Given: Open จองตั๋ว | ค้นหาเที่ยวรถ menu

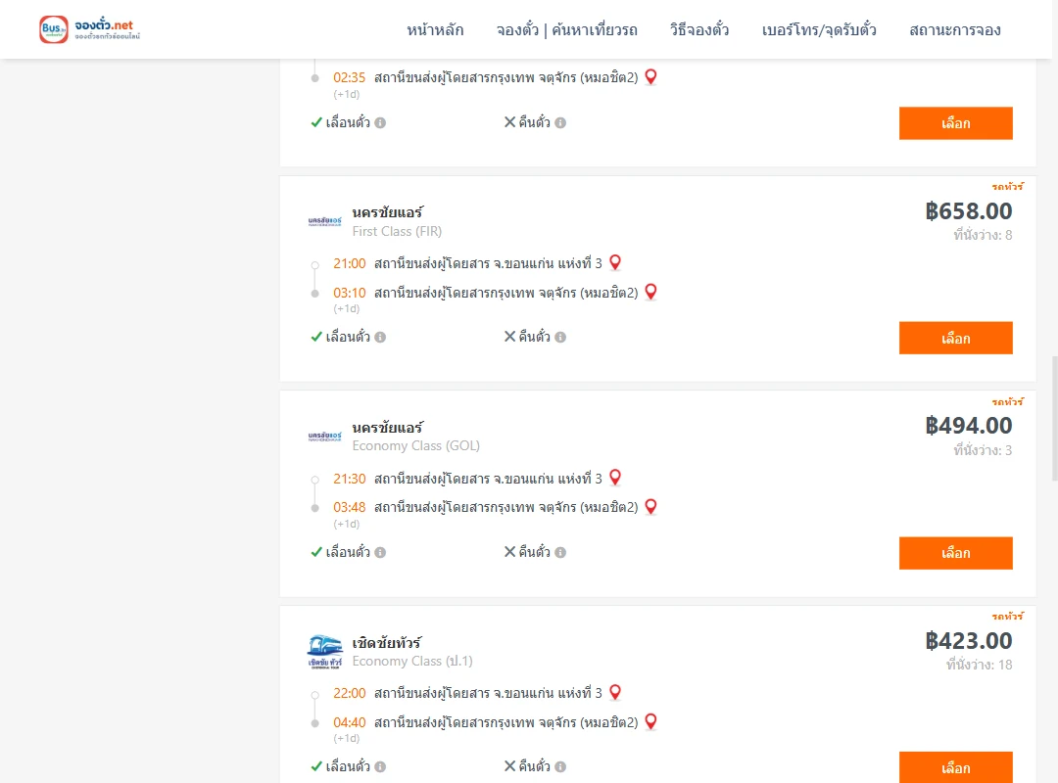Looking at the screenshot, I should pos(567,29).
